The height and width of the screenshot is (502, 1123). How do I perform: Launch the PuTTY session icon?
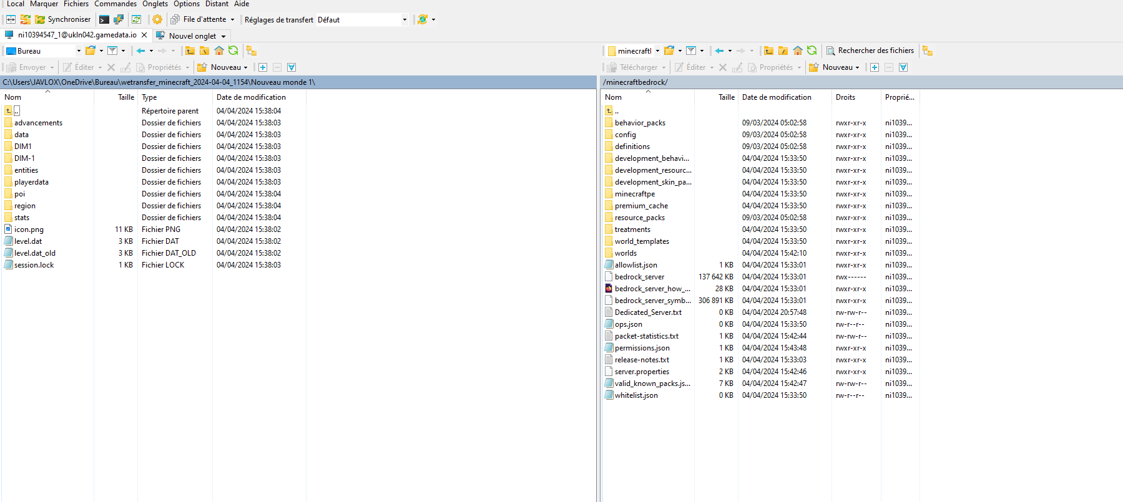118,19
